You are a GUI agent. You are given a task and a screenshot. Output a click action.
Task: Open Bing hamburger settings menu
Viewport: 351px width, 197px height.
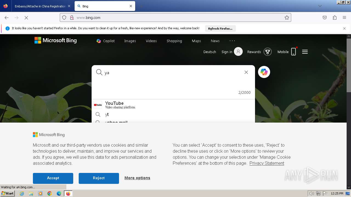(x=305, y=52)
